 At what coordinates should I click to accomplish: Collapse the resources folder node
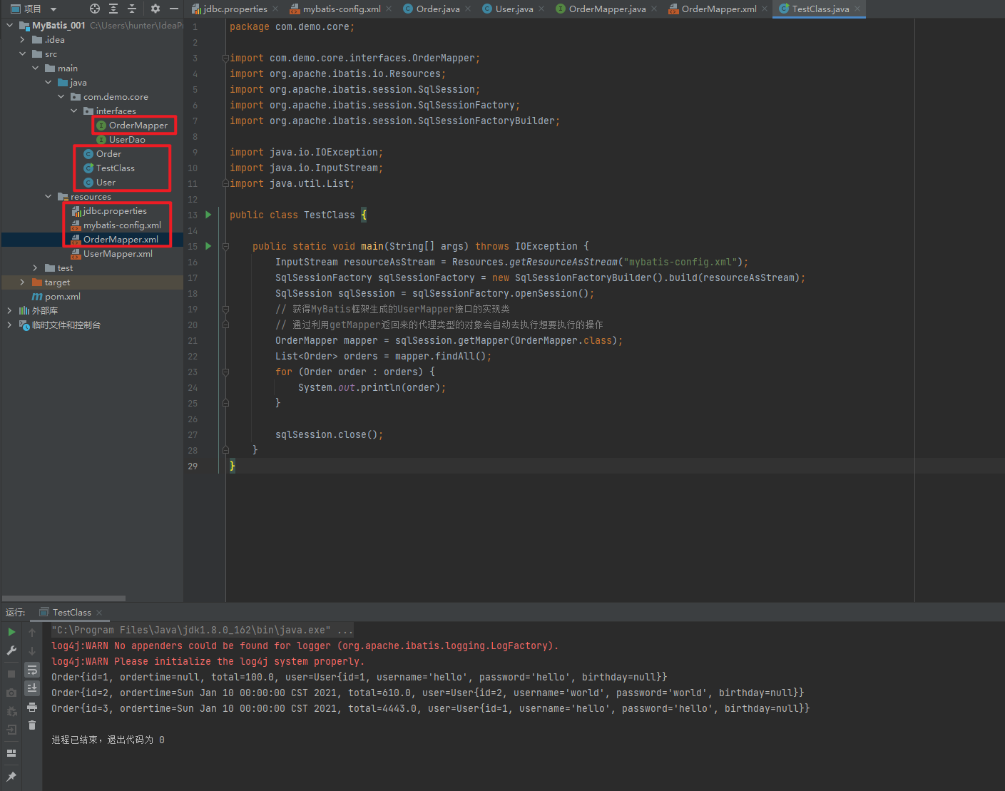[49, 197]
